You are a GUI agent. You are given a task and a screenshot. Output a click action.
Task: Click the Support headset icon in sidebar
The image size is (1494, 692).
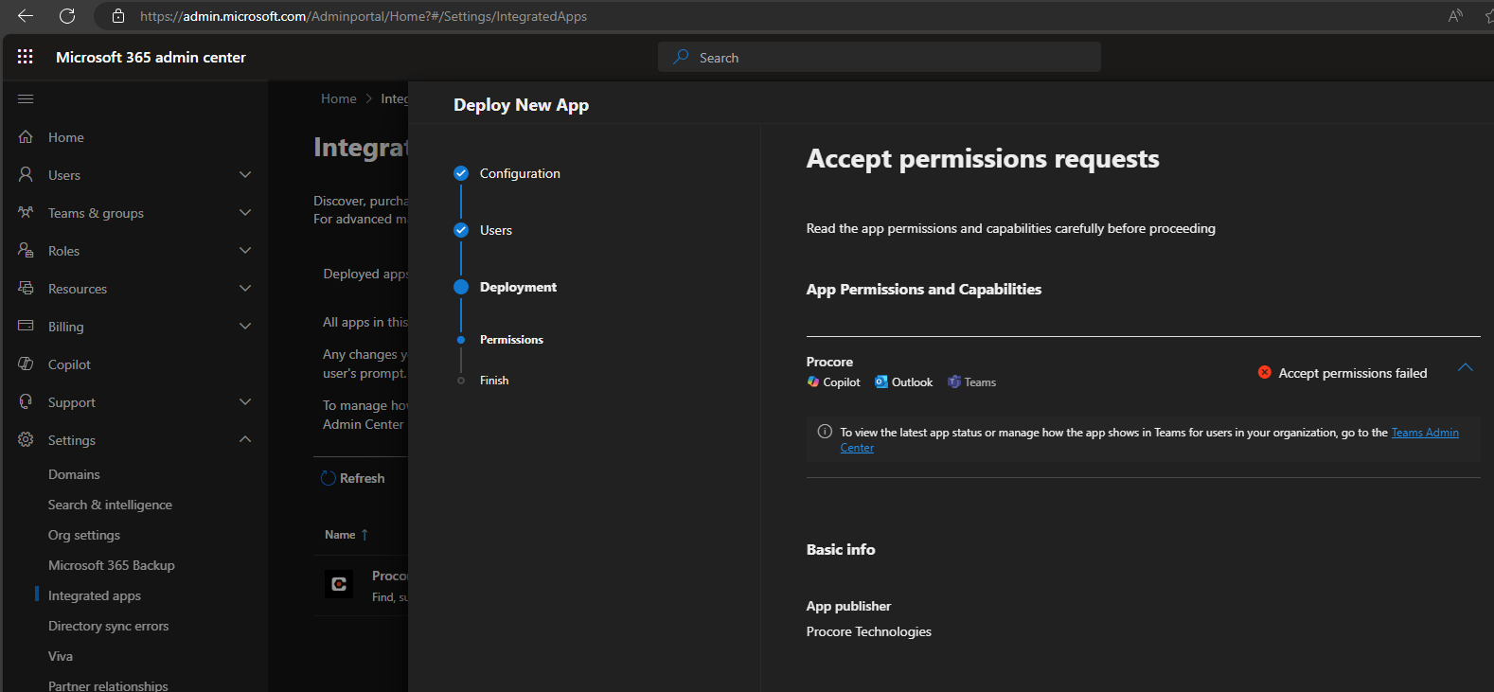[x=26, y=402]
